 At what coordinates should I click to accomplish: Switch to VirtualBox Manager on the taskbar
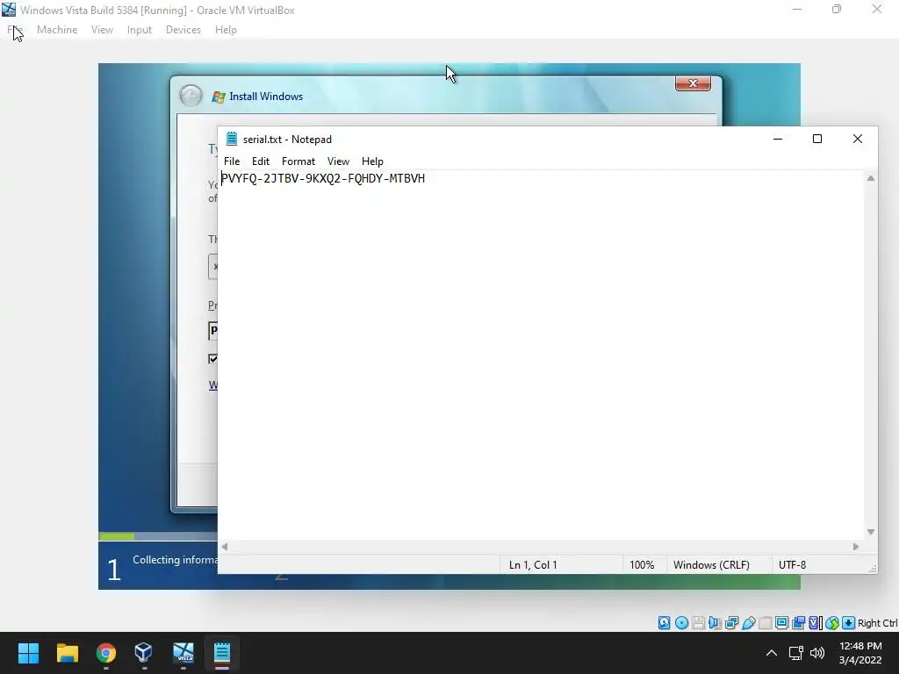144,653
